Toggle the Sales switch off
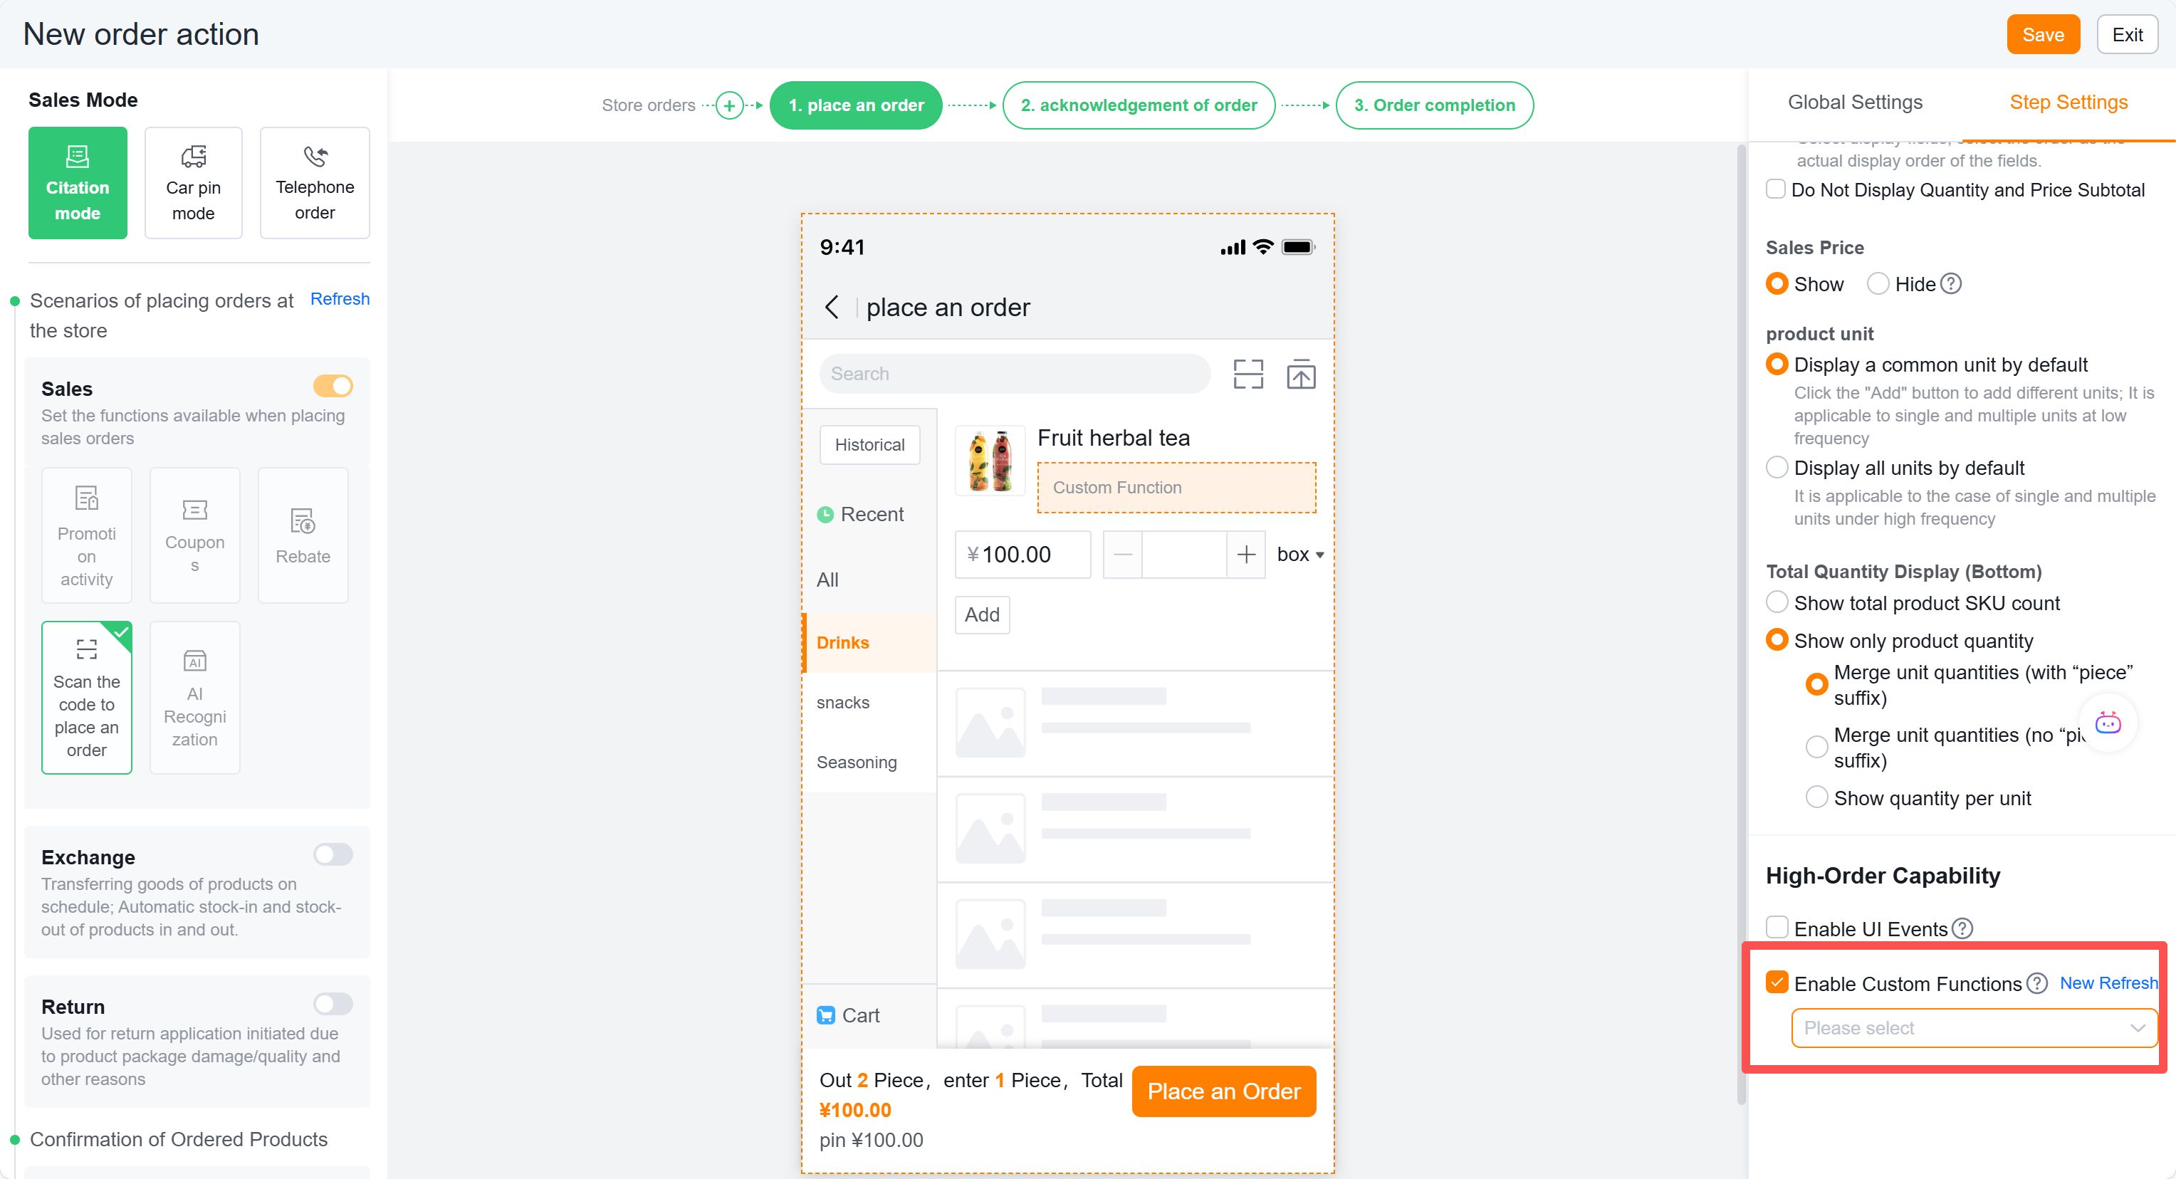2176x1179 pixels. [x=333, y=386]
